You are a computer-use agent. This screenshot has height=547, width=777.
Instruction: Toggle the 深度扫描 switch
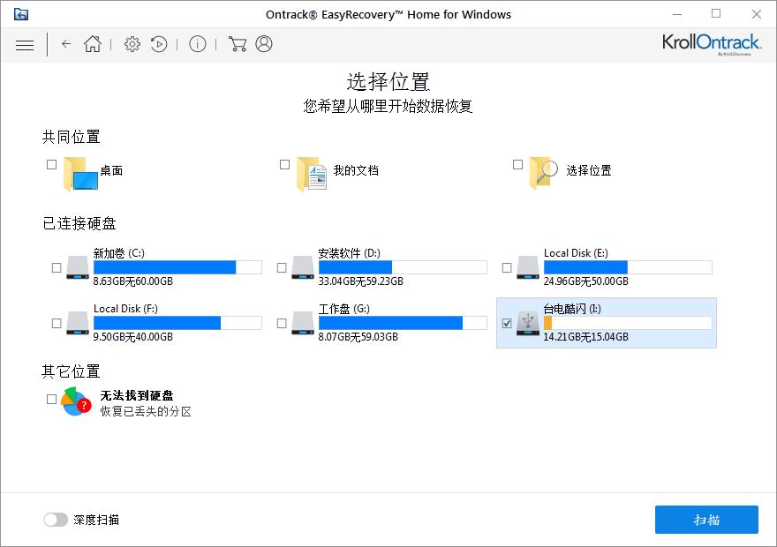(56, 520)
